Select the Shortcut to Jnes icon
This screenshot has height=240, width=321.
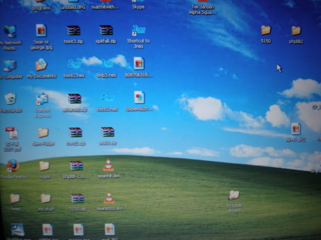[x=138, y=31]
